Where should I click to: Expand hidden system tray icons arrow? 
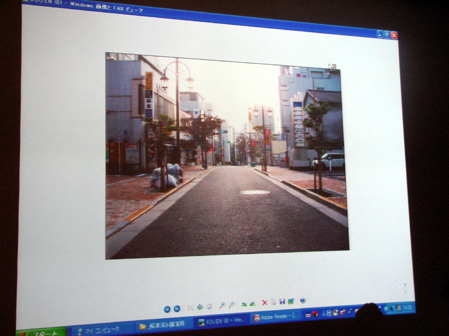[x=386, y=309]
